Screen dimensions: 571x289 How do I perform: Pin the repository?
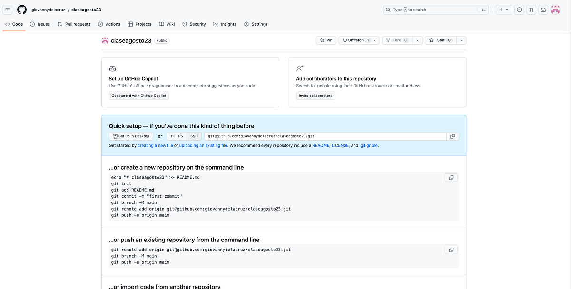[x=326, y=40]
